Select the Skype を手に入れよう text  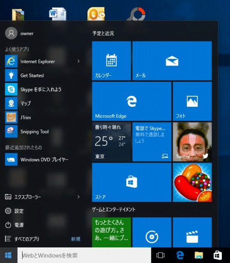[41, 89]
